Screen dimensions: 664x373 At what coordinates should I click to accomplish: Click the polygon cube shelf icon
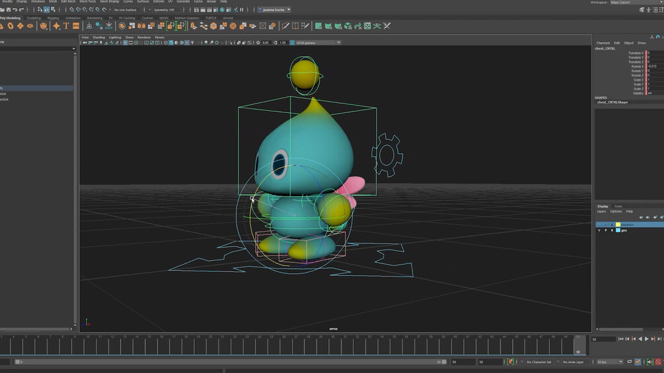[213, 26]
